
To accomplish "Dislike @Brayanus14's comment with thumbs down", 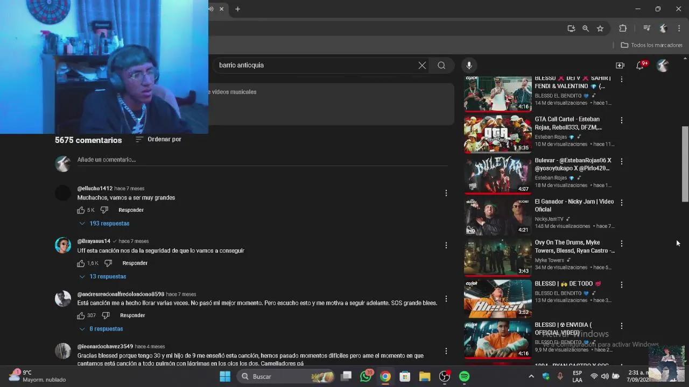I will tap(108, 263).
